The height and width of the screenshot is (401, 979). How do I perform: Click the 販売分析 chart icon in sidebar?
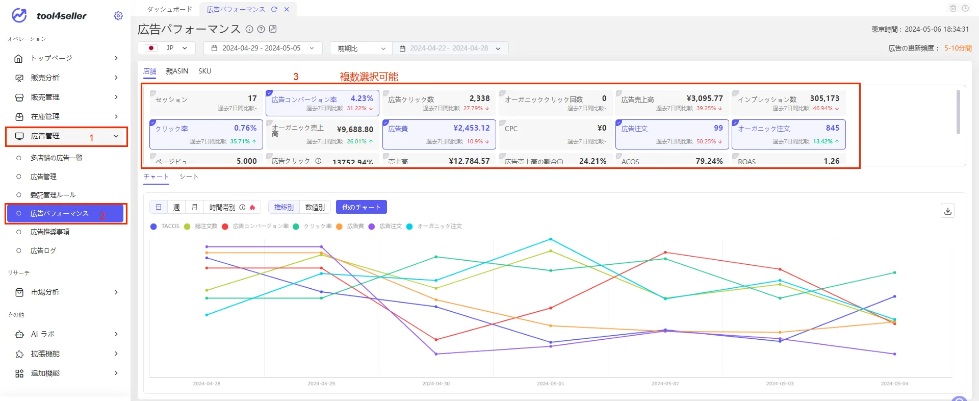(19, 78)
